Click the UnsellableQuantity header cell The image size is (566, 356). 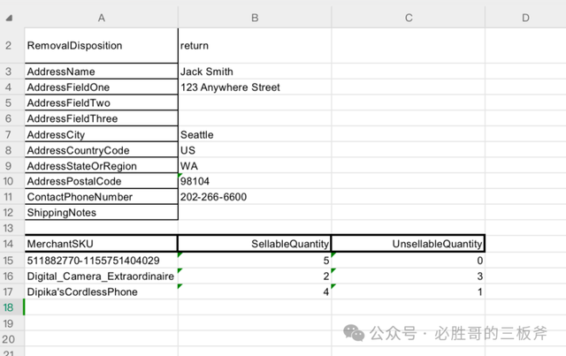(409, 244)
